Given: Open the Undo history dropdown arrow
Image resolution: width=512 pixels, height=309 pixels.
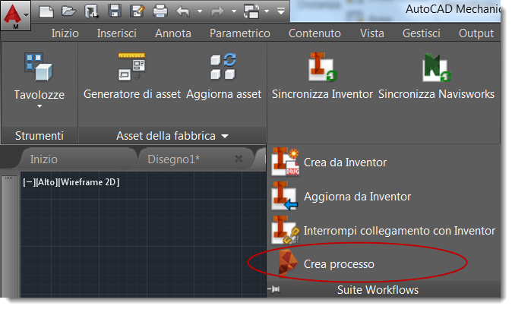Looking at the screenshot, I should click(x=200, y=11).
